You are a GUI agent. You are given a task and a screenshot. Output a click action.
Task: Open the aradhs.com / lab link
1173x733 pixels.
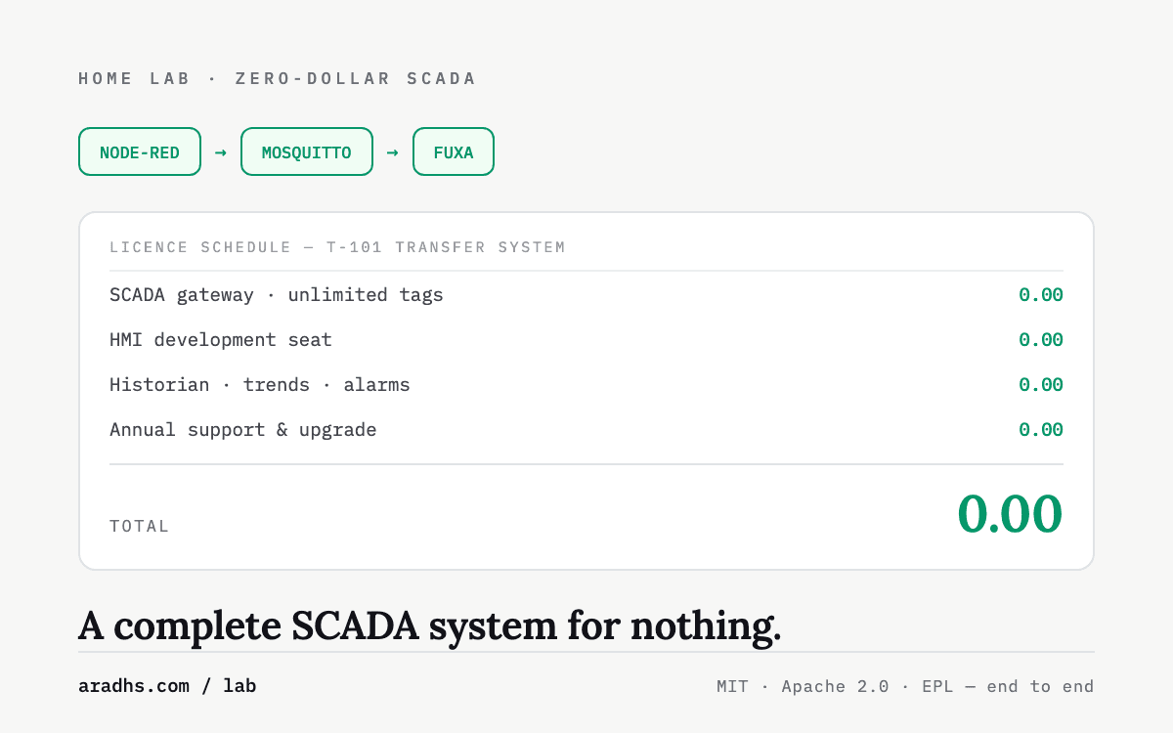click(x=167, y=686)
